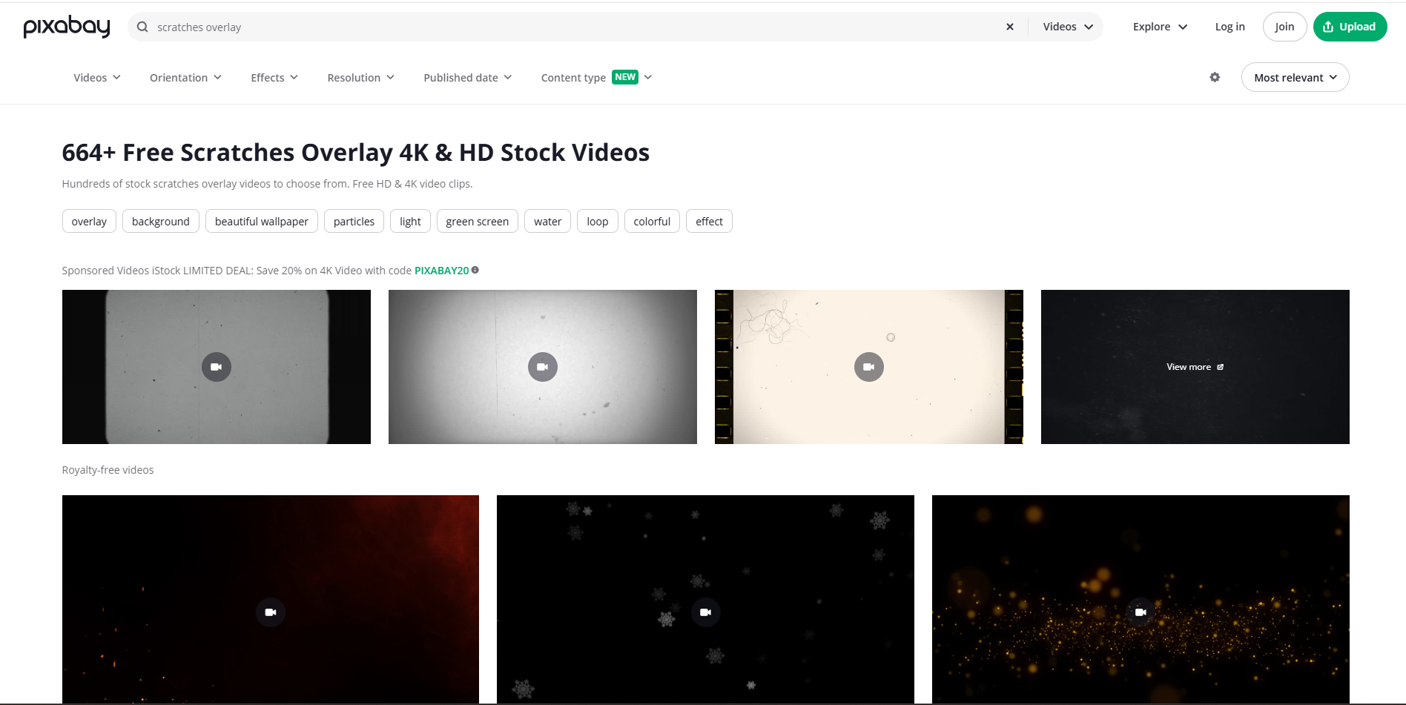1406x705 pixels.
Task: Open the Content type filter dropdown
Action: [x=597, y=78]
